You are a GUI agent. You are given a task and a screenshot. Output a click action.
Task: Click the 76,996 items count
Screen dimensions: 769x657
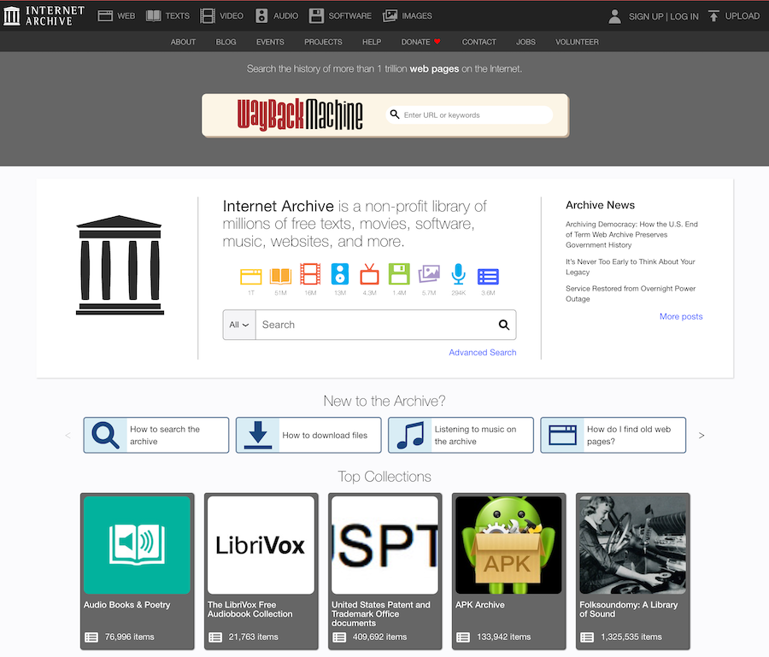tap(130, 636)
